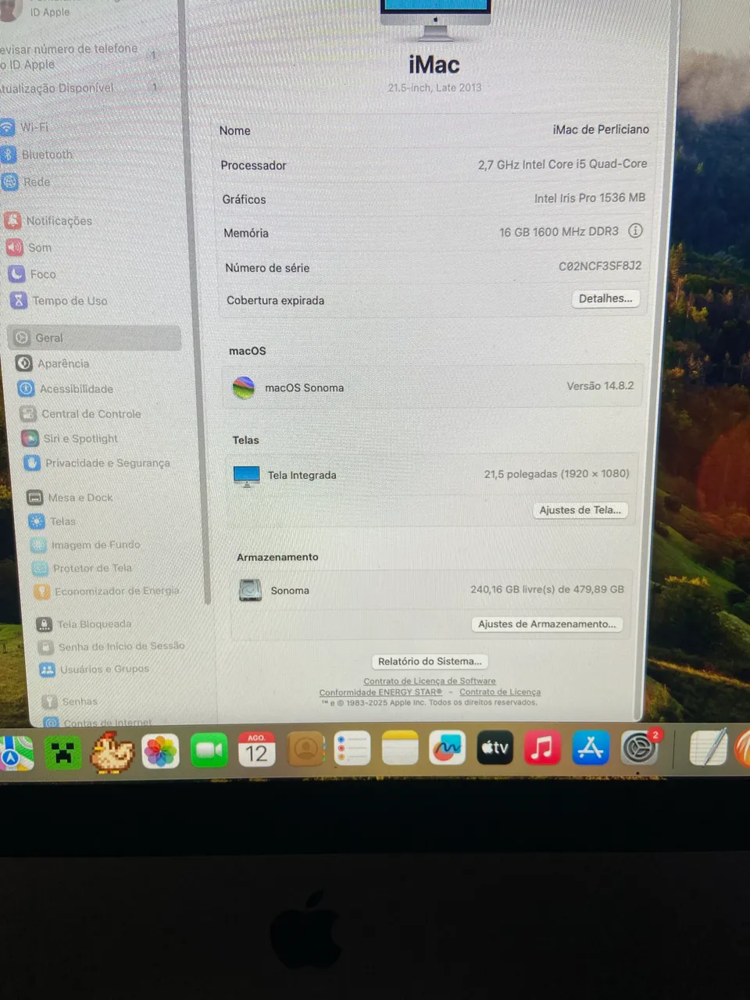Open Conformidade ENERGY STAR link
The height and width of the screenshot is (1000, 750).
(x=380, y=691)
